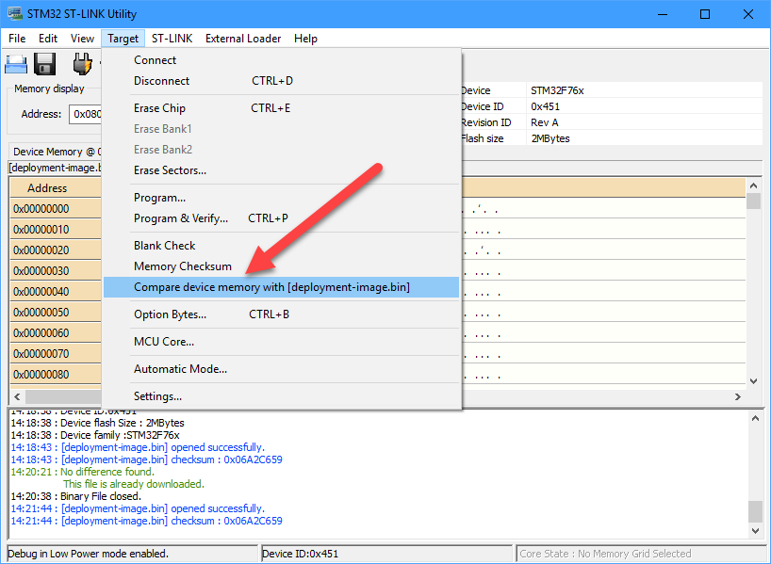Select memory row 0x00000060
Viewport: 771px width, 564px height.
(x=56, y=332)
